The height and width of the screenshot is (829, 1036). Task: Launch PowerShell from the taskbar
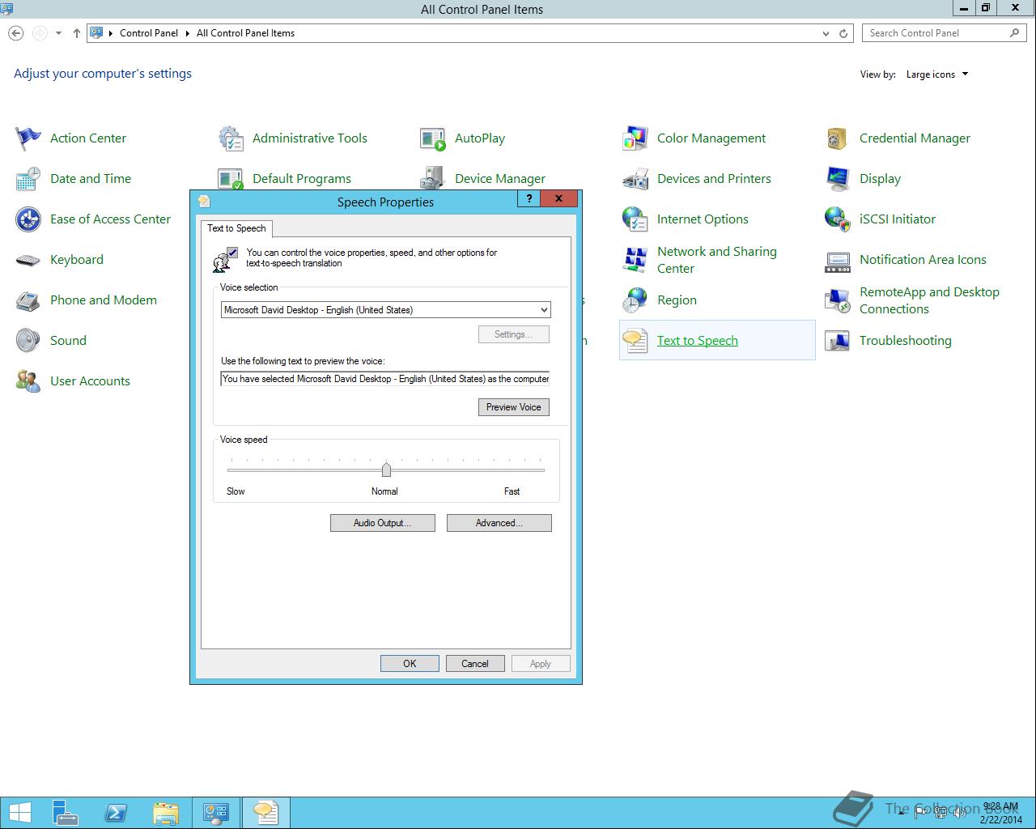[x=116, y=813]
